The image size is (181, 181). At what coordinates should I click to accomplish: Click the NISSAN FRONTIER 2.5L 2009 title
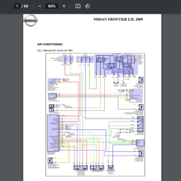[118, 19]
